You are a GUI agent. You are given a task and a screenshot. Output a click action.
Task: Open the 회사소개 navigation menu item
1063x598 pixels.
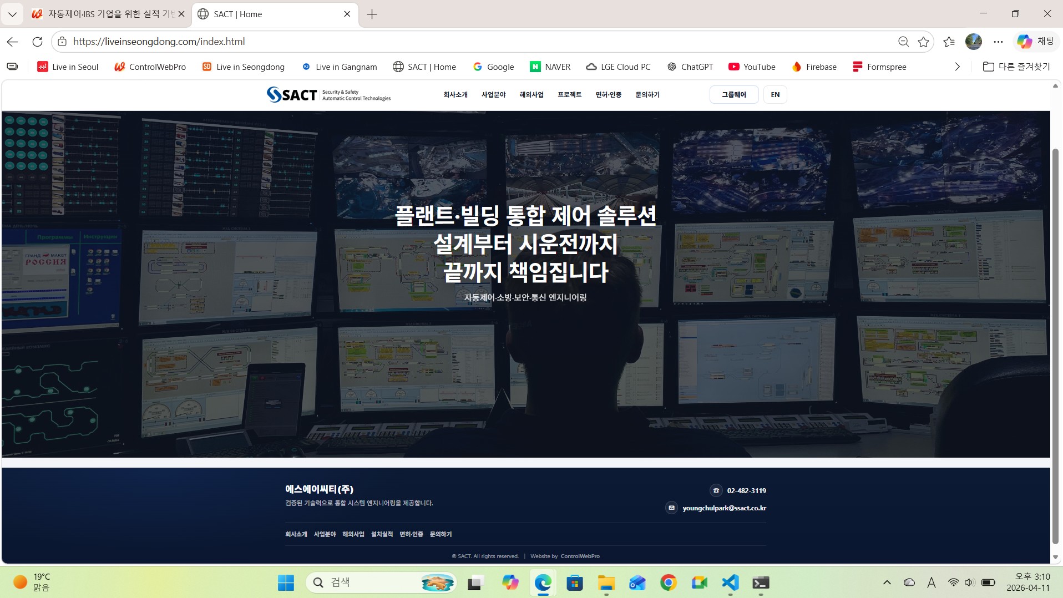(455, 94)
